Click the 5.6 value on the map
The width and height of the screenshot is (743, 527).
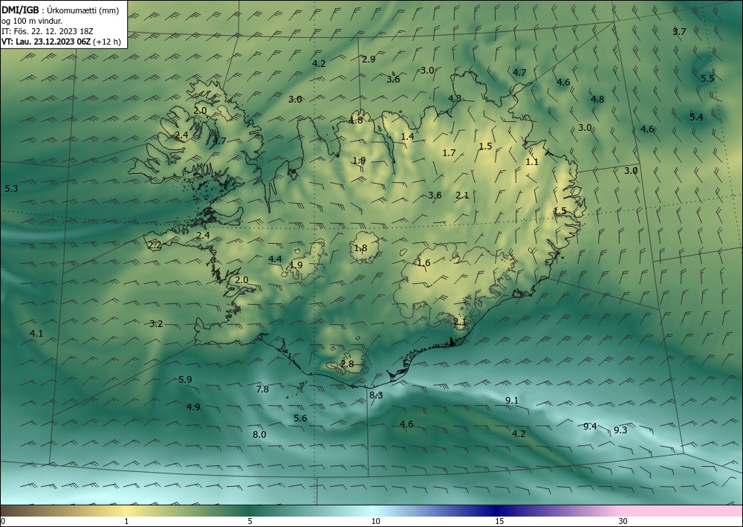[300, 418]
